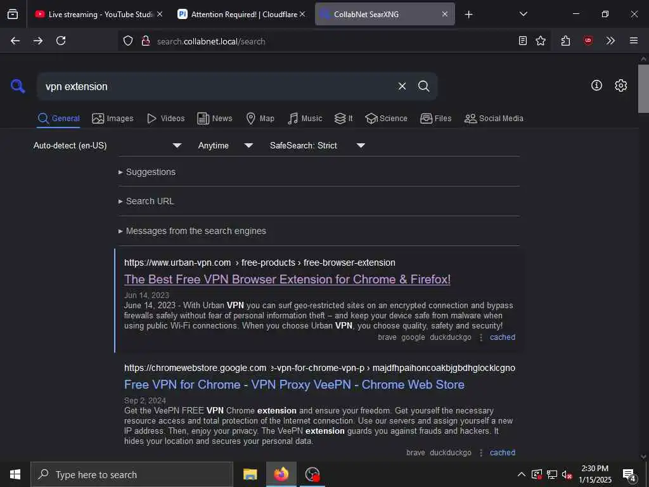The height and width of the screenshot is (487, 649).
Task: Select the CollabNet SearXNG tab
Action: [385, 14]
